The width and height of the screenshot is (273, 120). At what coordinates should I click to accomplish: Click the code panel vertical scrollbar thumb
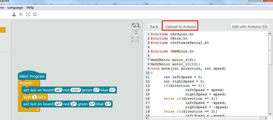(x=270, y=50)
